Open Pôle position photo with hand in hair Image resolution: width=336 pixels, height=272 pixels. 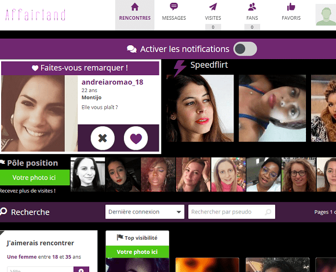193,174
